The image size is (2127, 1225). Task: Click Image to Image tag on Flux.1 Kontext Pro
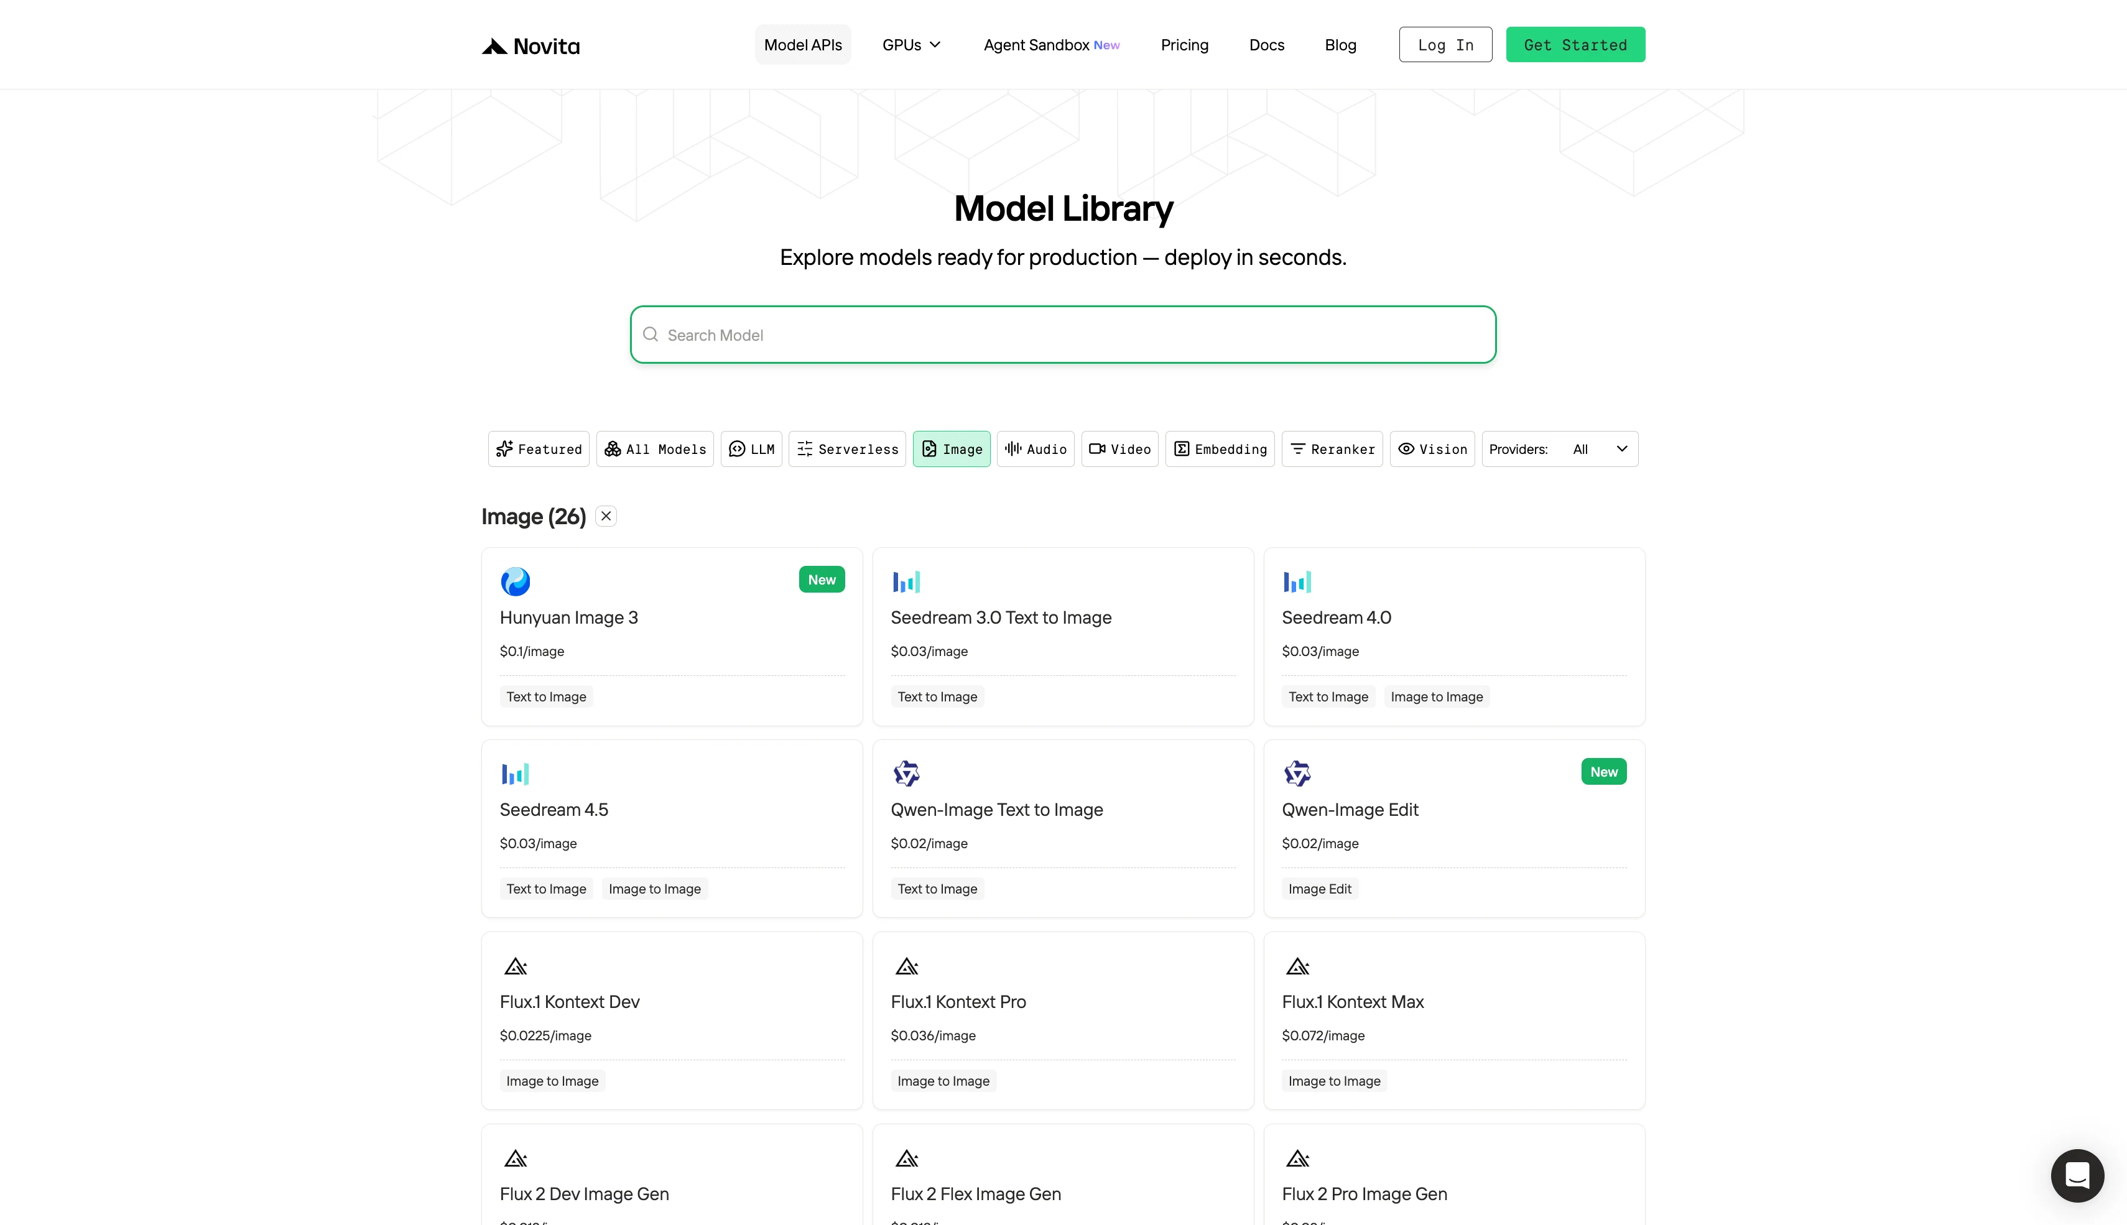943,1081
